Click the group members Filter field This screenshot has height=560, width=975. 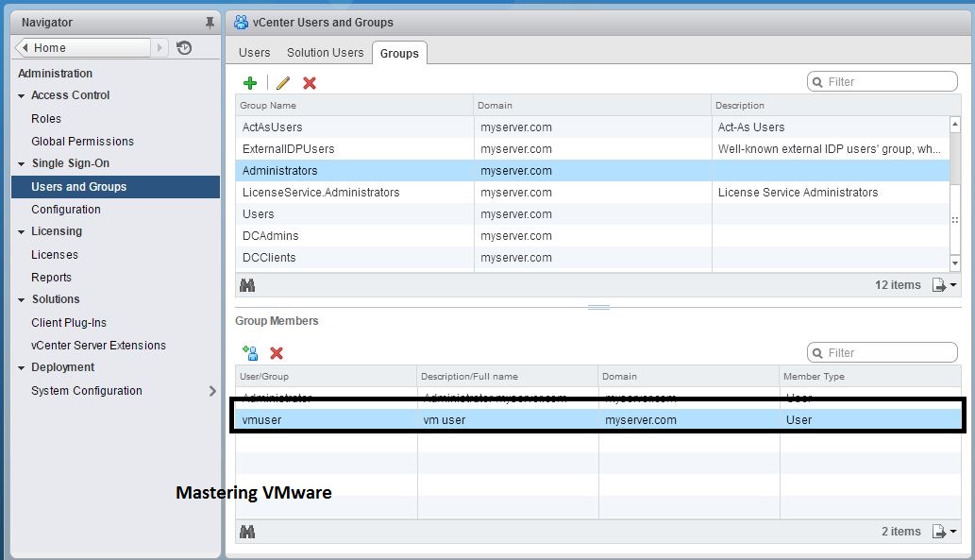click(882, 353)
